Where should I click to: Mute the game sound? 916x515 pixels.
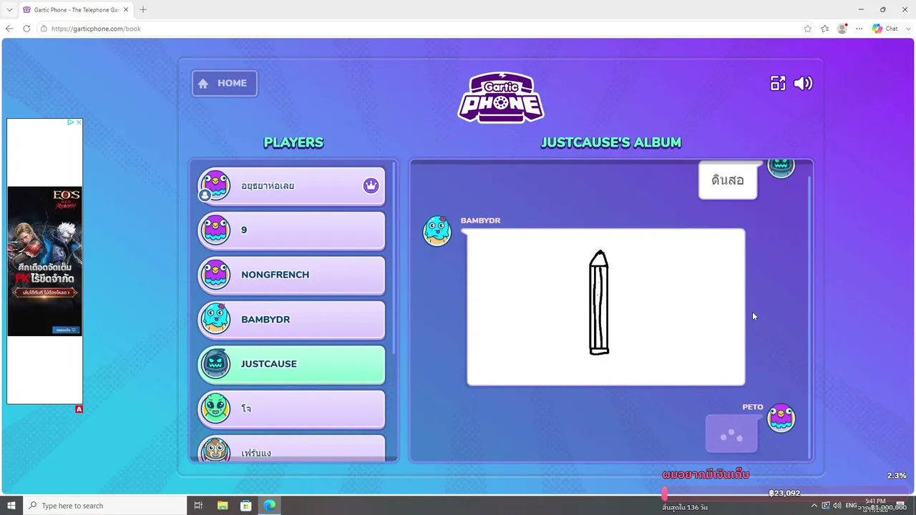(803, 84)
